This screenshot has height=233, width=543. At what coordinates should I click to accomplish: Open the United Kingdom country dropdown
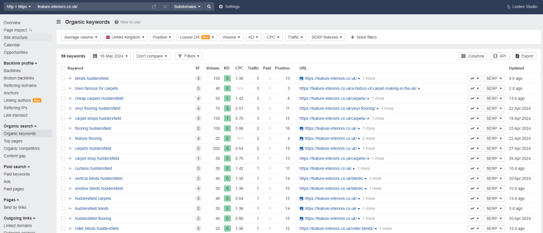coord(125,38)
